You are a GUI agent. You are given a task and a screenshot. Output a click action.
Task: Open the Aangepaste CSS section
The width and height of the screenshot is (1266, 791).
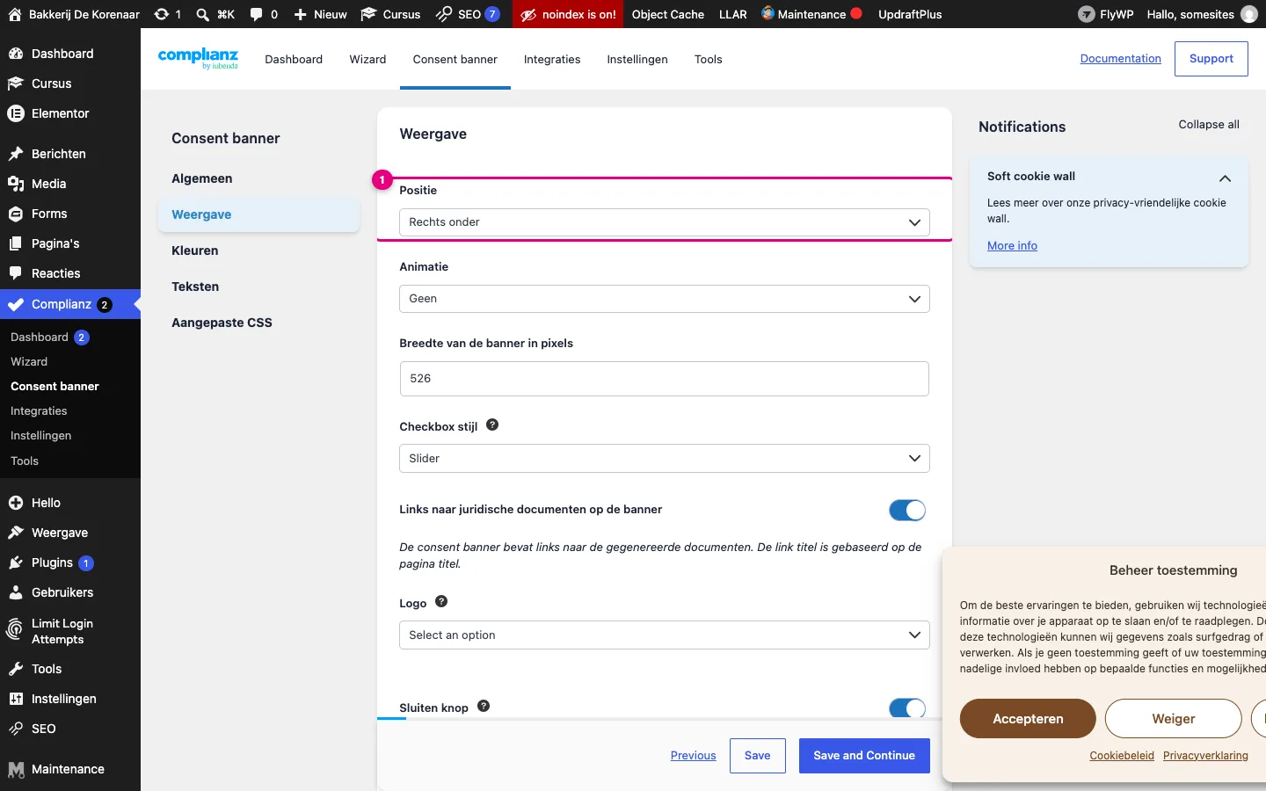tap(222, 323)
